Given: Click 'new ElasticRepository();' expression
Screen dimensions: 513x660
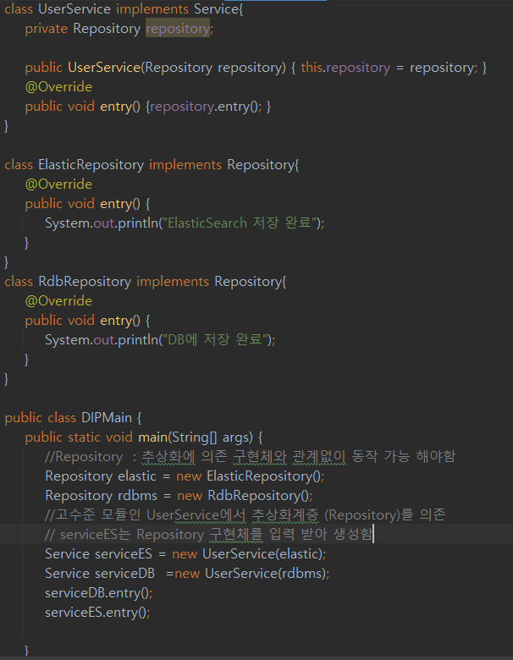Looking at the screenshot, I should pyautogui.click(x=251, y=476).
